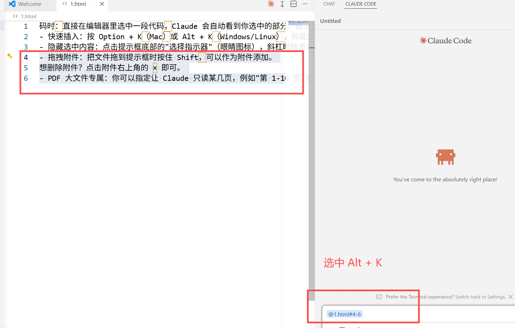Switch to the Welcome tab
515x328 pixels.
pos(30,4)
